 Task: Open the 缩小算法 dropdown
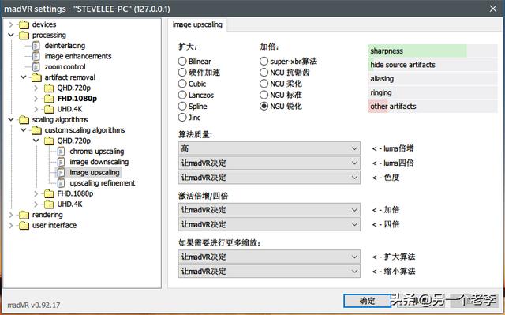(x=269, y=272)
